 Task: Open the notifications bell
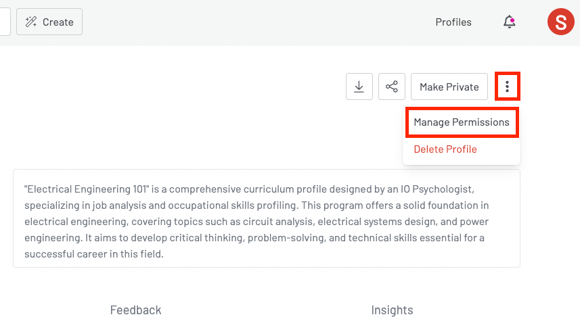coord(509,22)
